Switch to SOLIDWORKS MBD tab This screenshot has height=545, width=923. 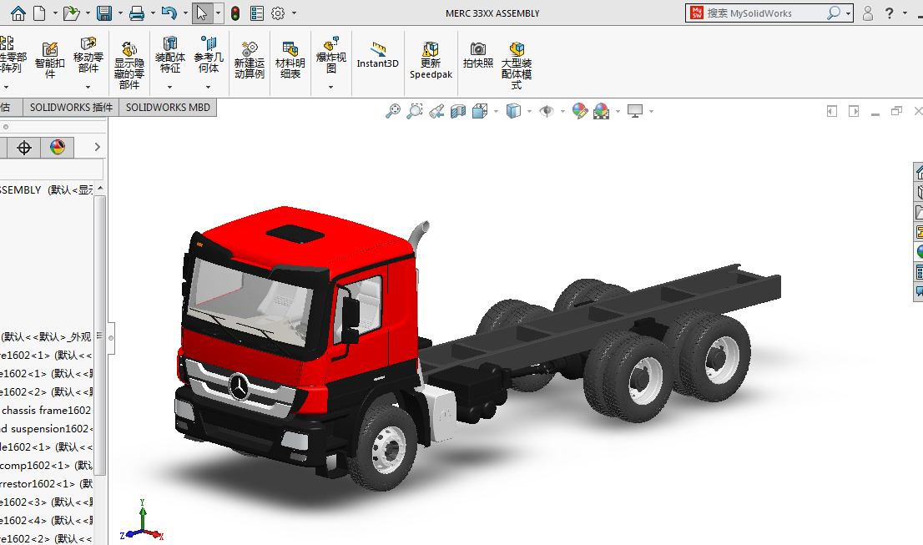(x=168, y=107)
